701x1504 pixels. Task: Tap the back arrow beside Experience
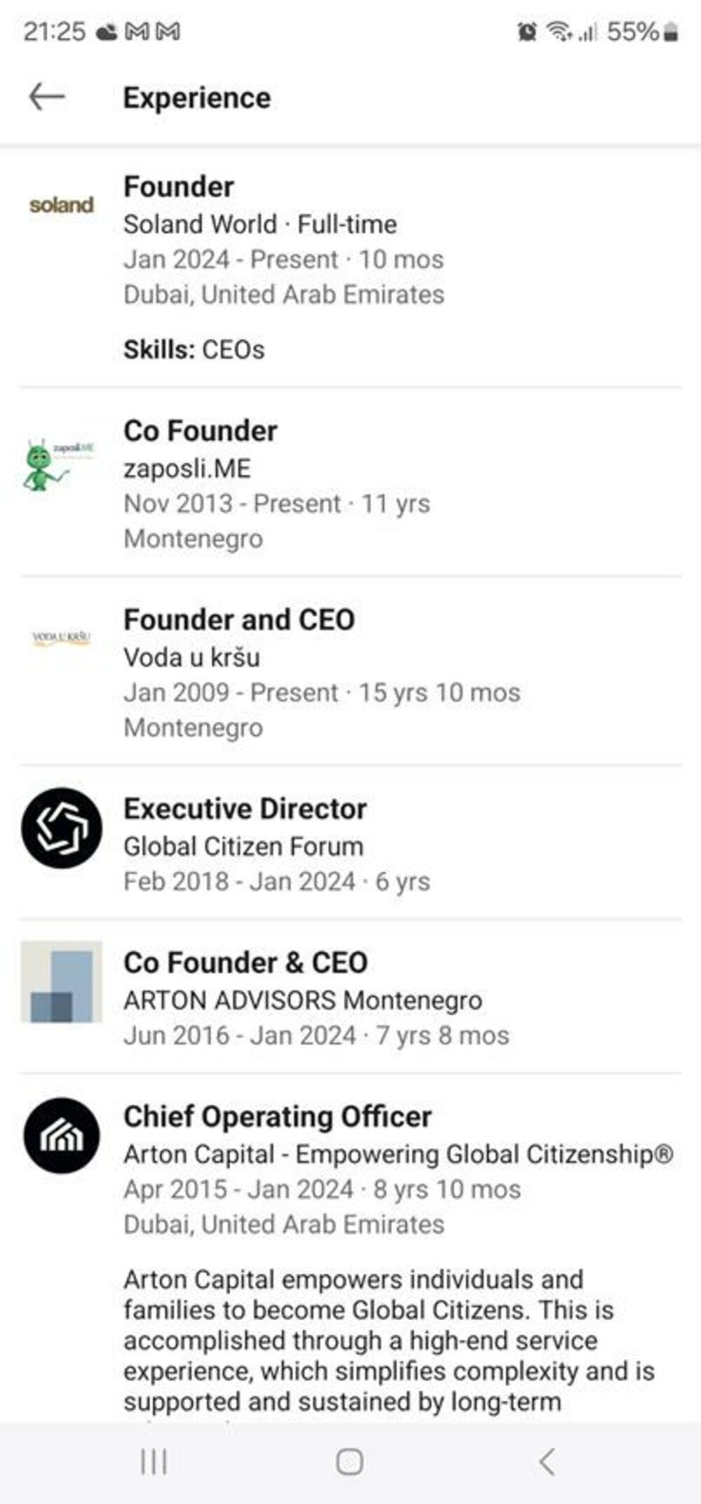point(47,97)
